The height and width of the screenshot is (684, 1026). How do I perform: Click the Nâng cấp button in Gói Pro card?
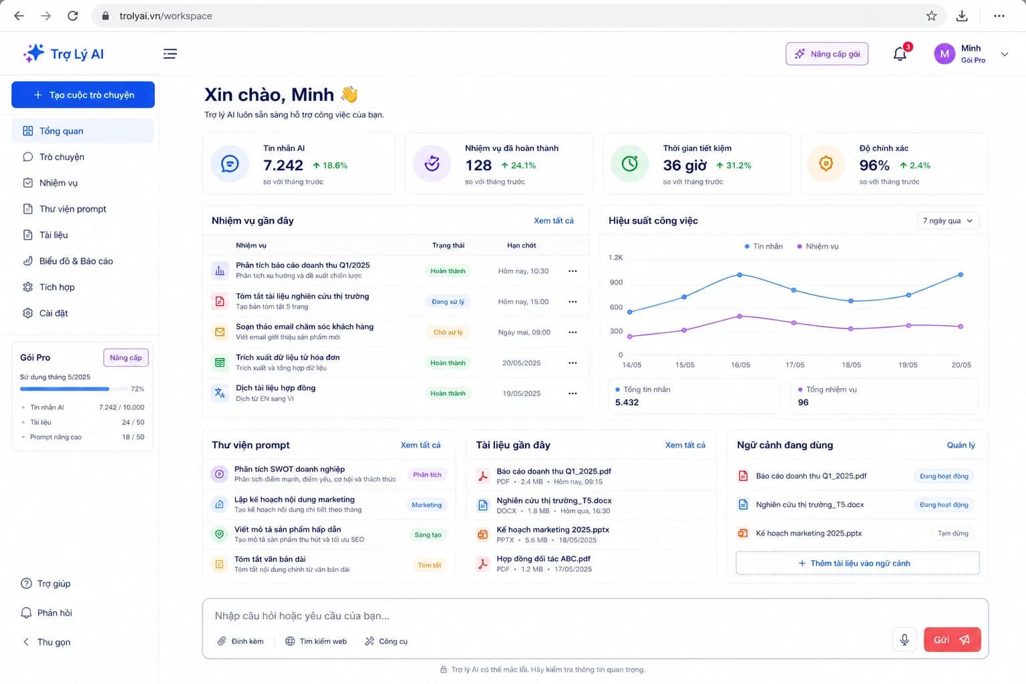point(126,358)
